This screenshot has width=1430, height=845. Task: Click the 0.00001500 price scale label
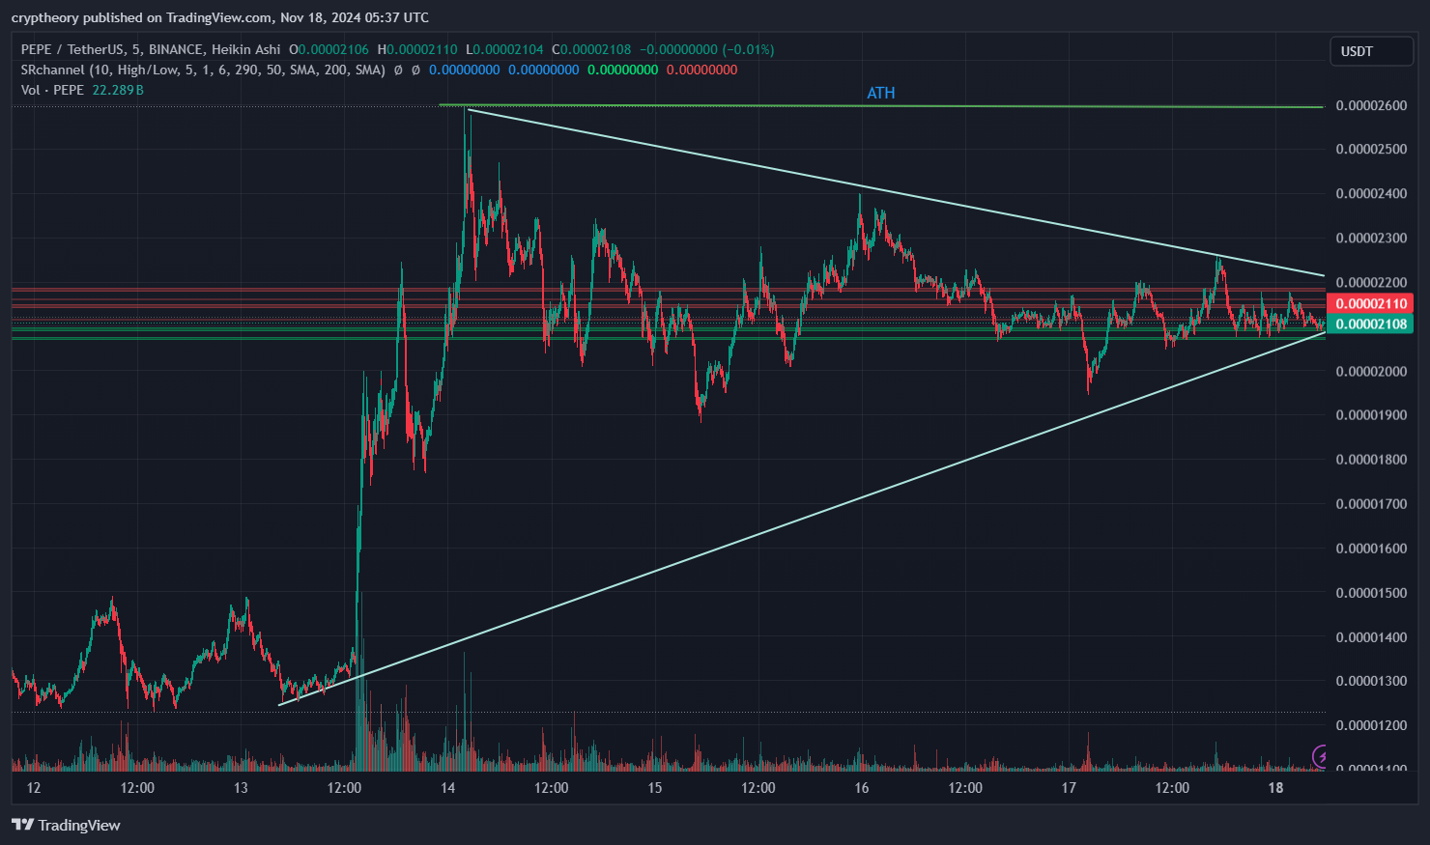pos(1371,592)
